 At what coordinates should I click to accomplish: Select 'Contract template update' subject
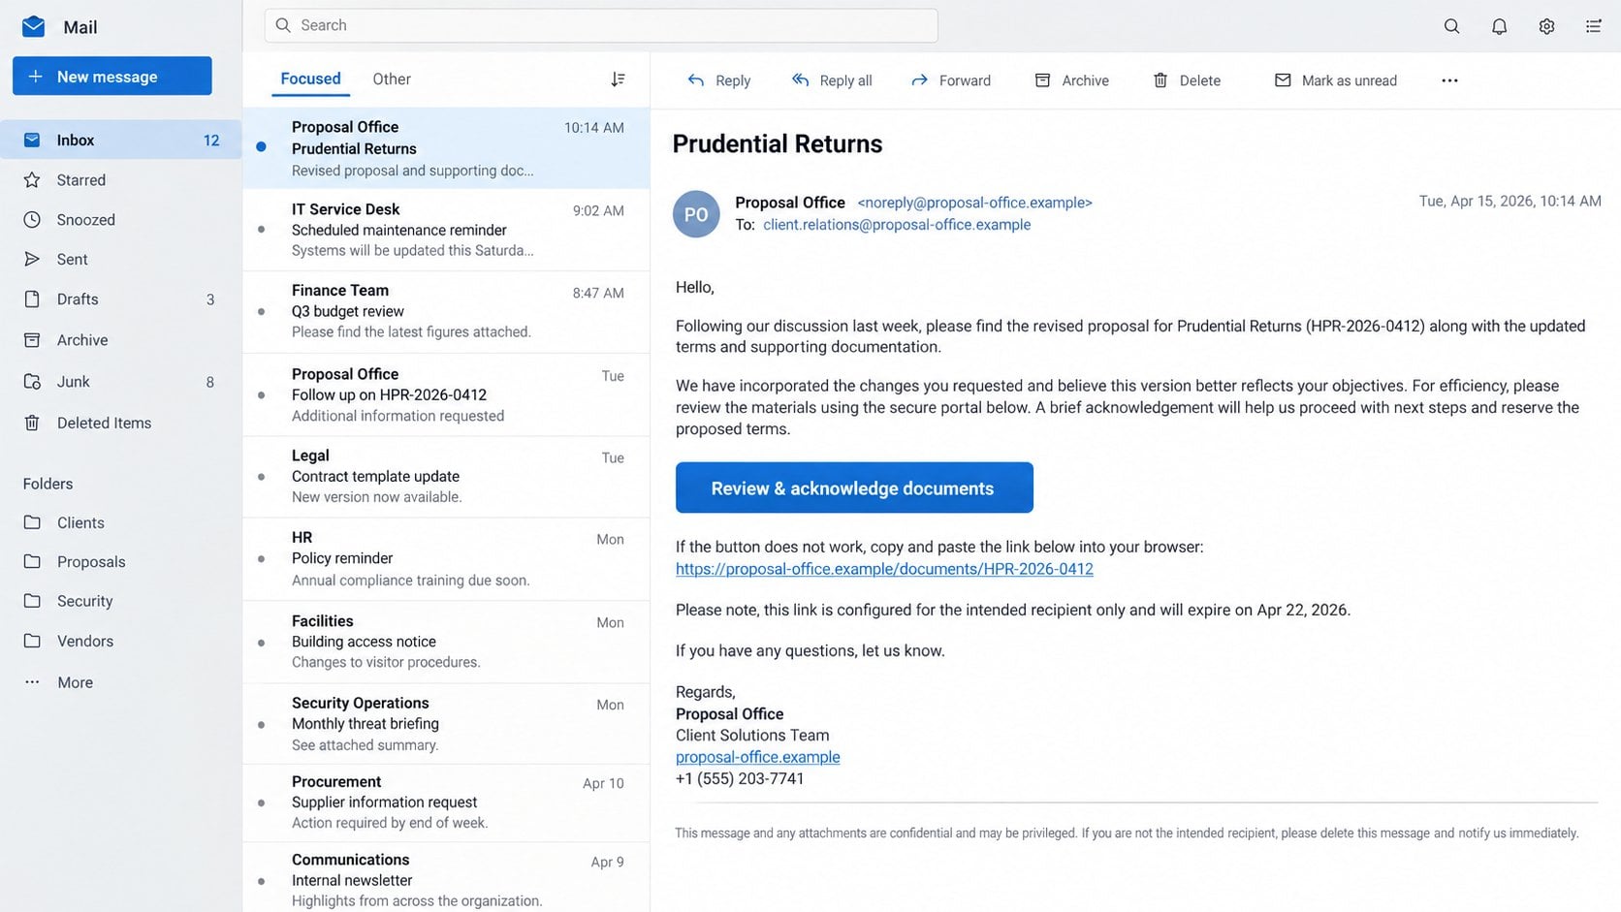tap(375, 477)
